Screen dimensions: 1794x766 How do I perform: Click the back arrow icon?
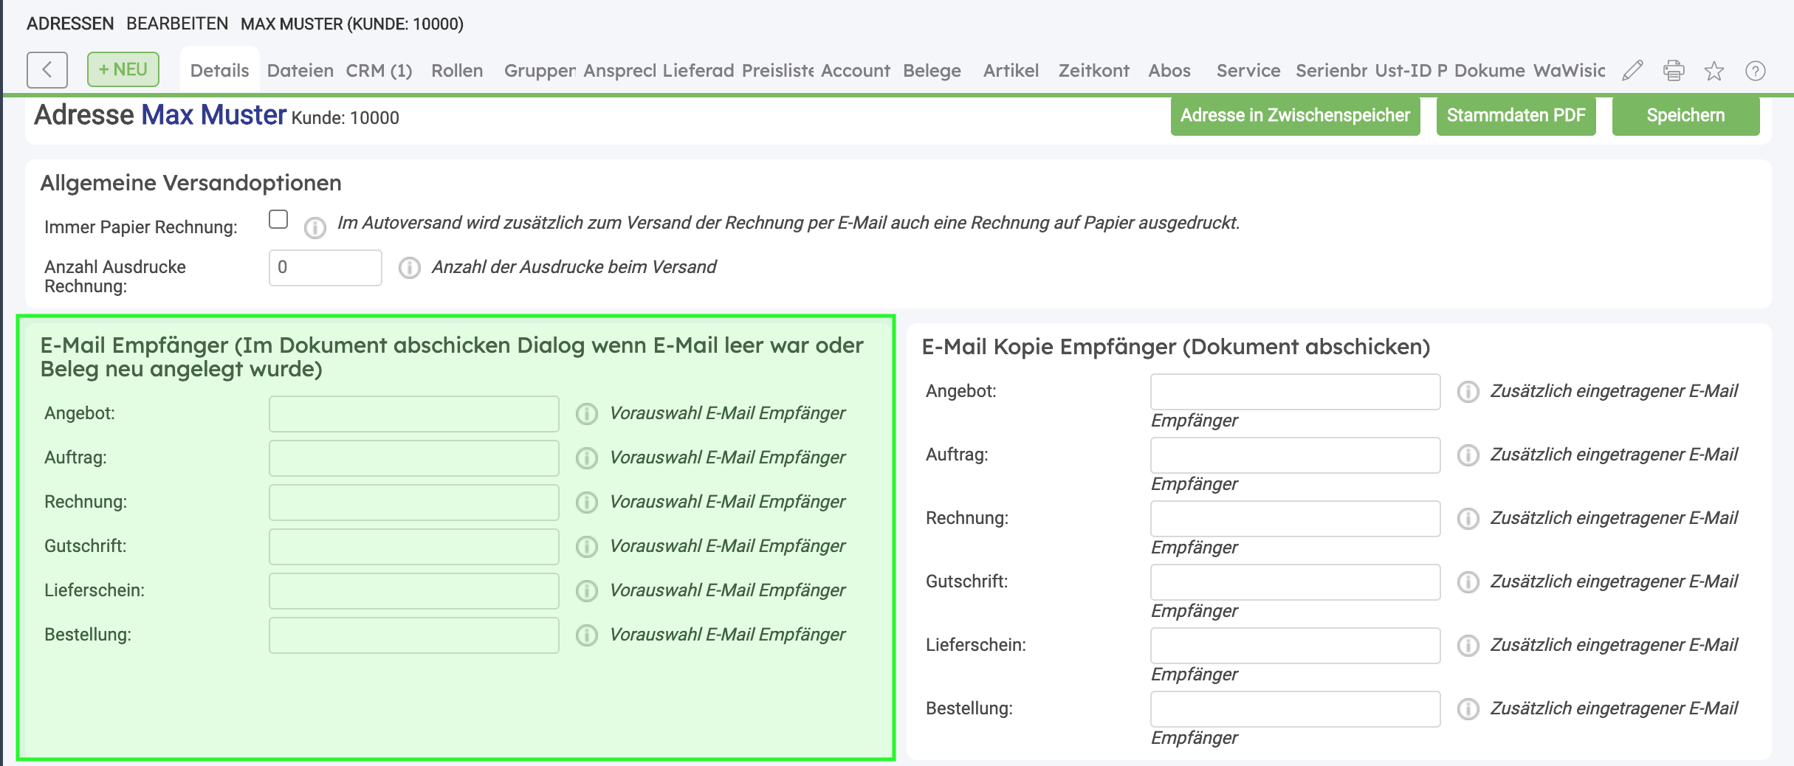coord(47,70)
